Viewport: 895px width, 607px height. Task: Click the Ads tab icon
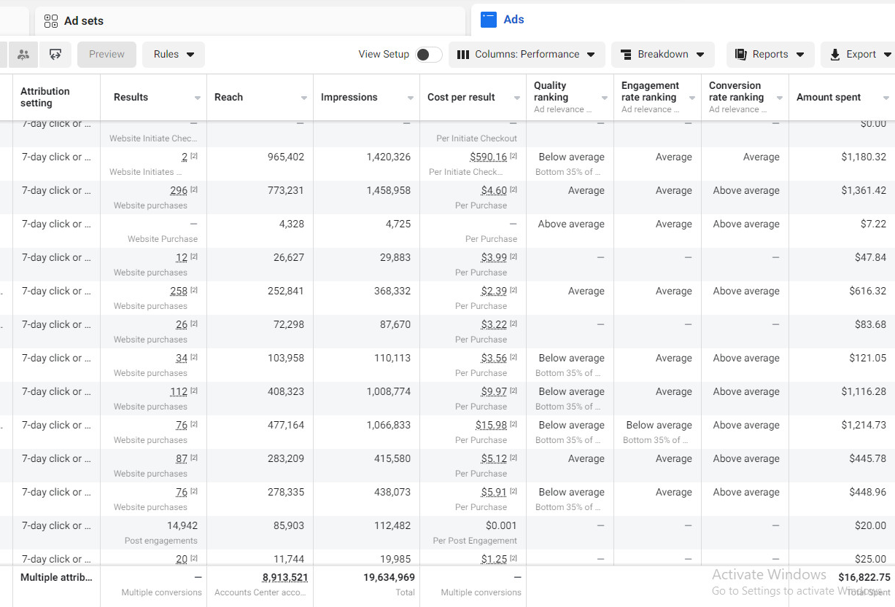pos(489,20)
